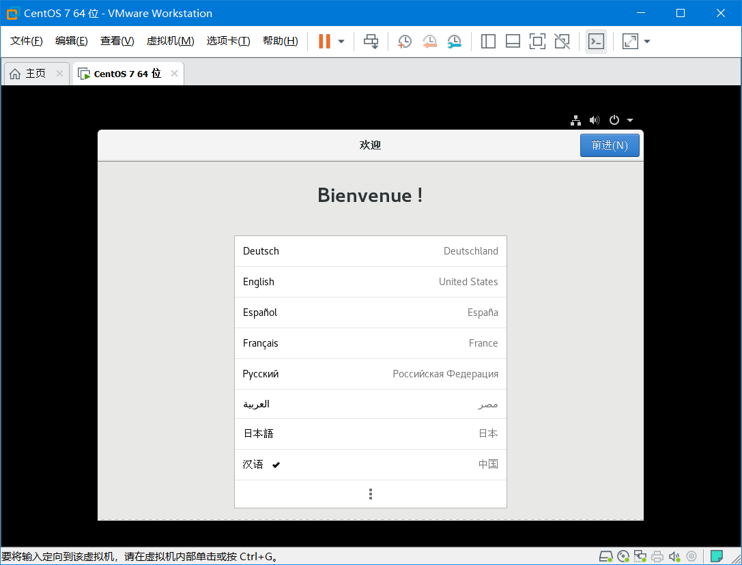The height and width of the screenshot is (565, 742).
Task: Select Deutsch language row
Action: click(x=371, y=251)
